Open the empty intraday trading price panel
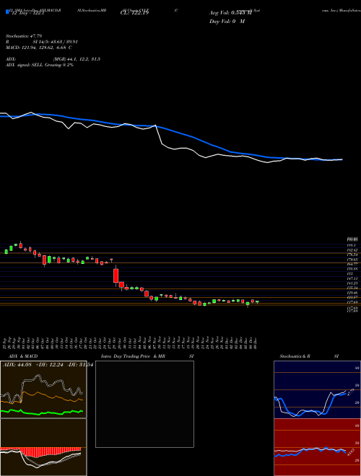Image resolution: width=361 pixels, height=476 pixels. 144,404
